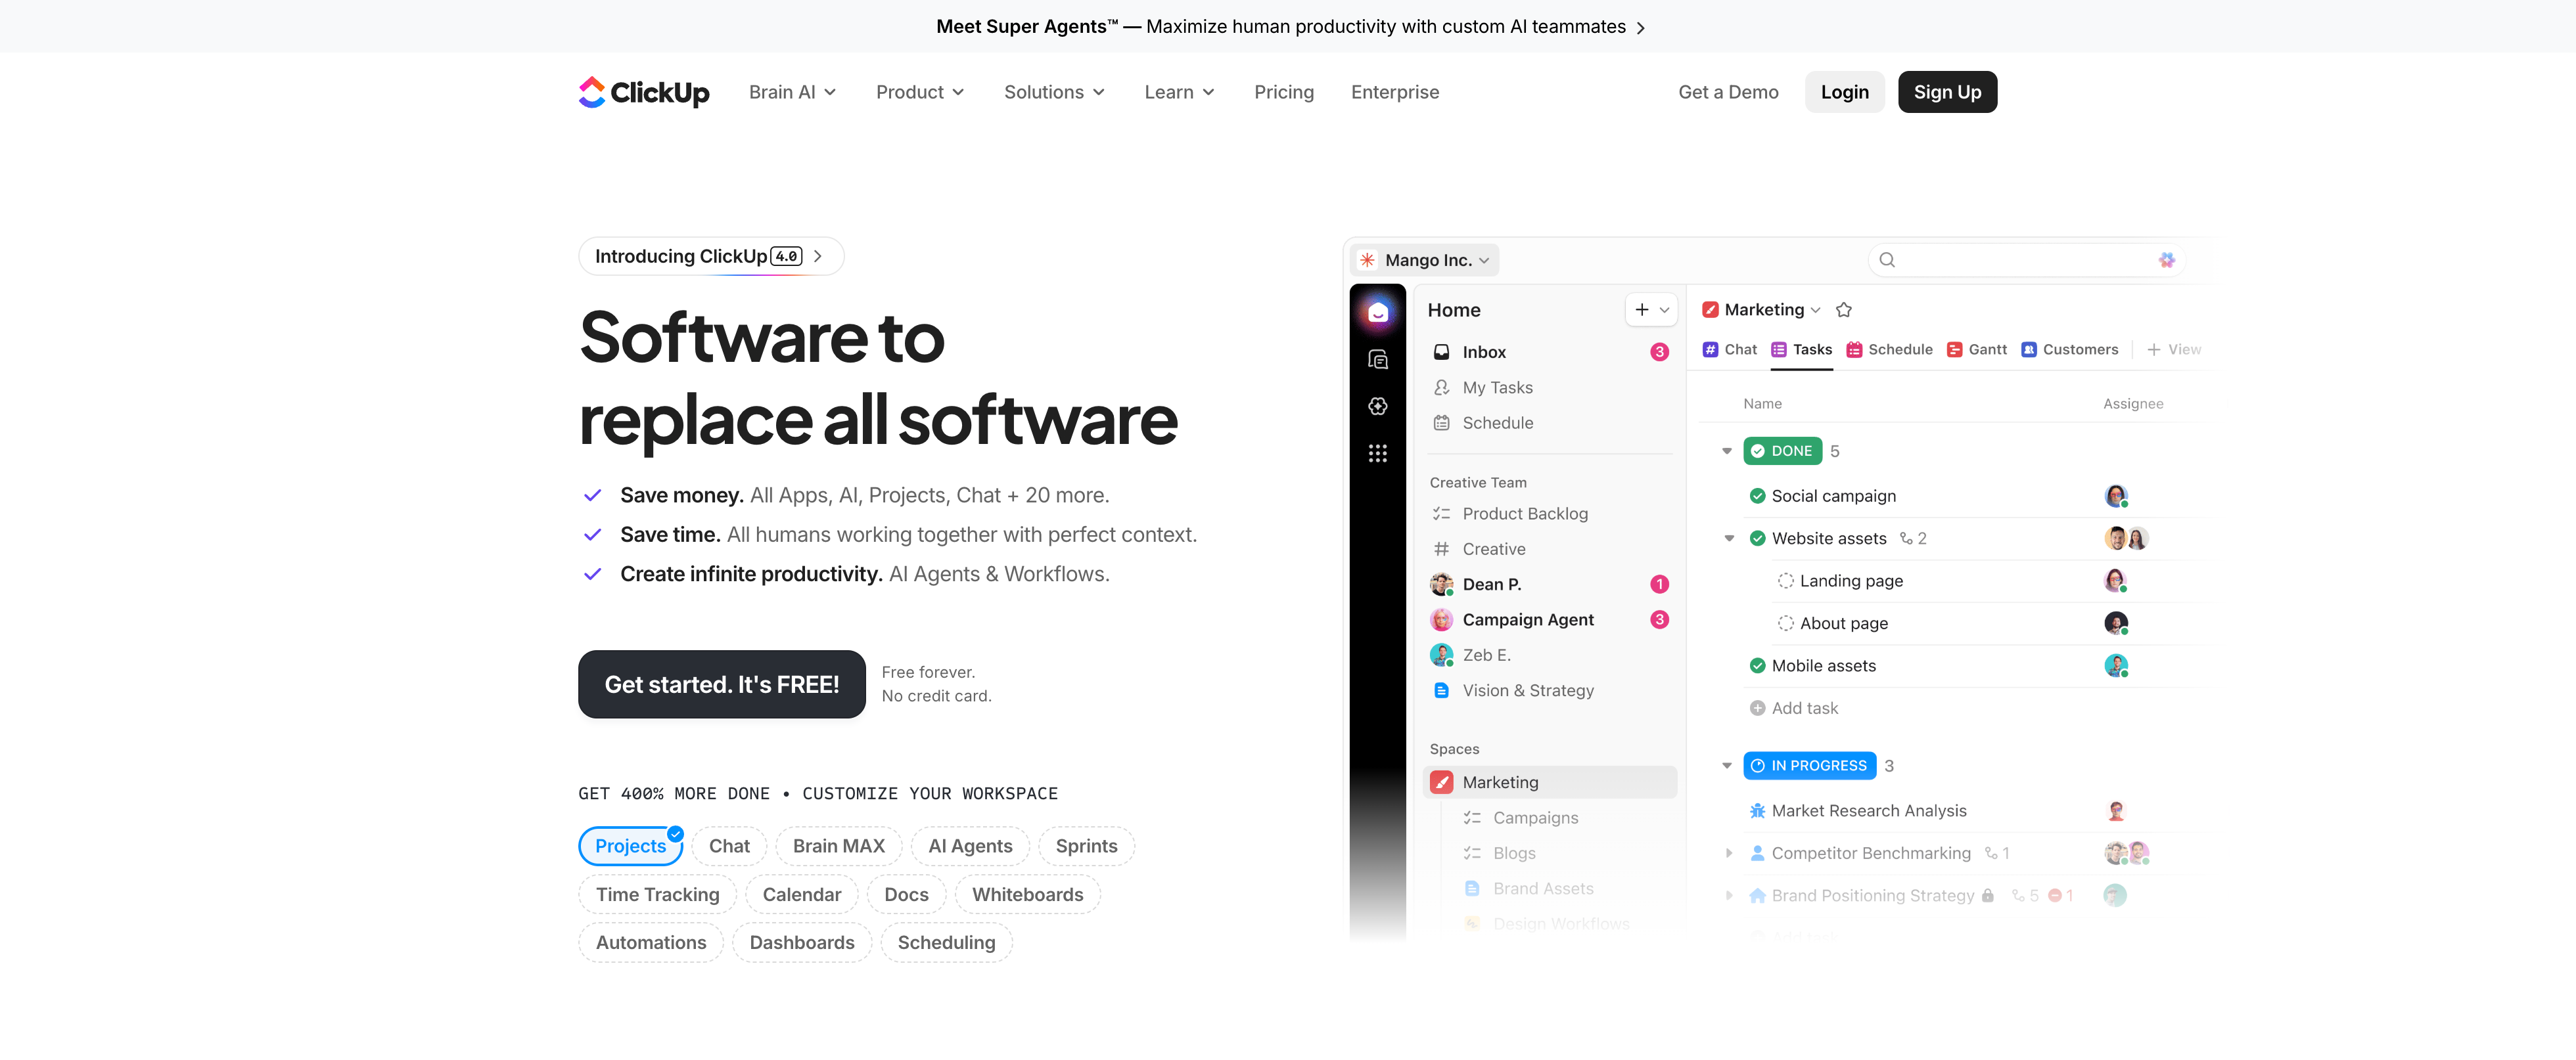This screenshot has height=1060, width=2576.
Task: Open the Mango Inc. workspace switcher
Action: tap(1425, 260)
